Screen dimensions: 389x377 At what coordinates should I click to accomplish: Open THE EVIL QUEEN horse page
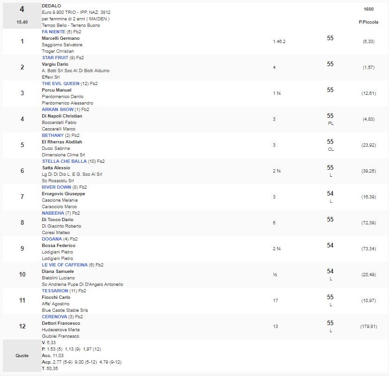pos(60,84)
